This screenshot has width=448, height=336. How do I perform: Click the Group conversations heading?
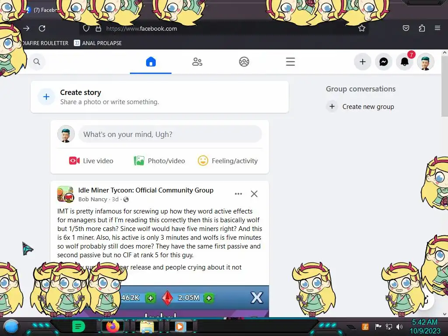pos(360,89)
